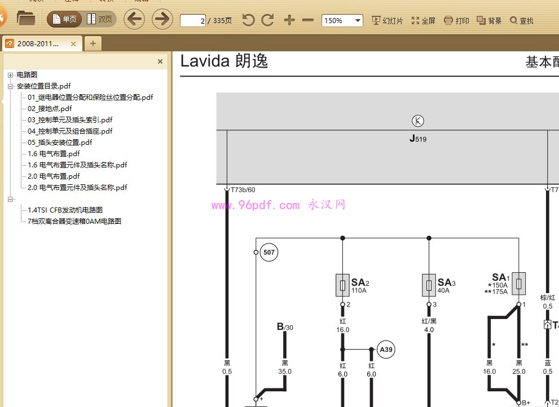Enter fullscreen mode (全屏)
The width and height of the screenshot is (559, 407).
pos(423,21)
